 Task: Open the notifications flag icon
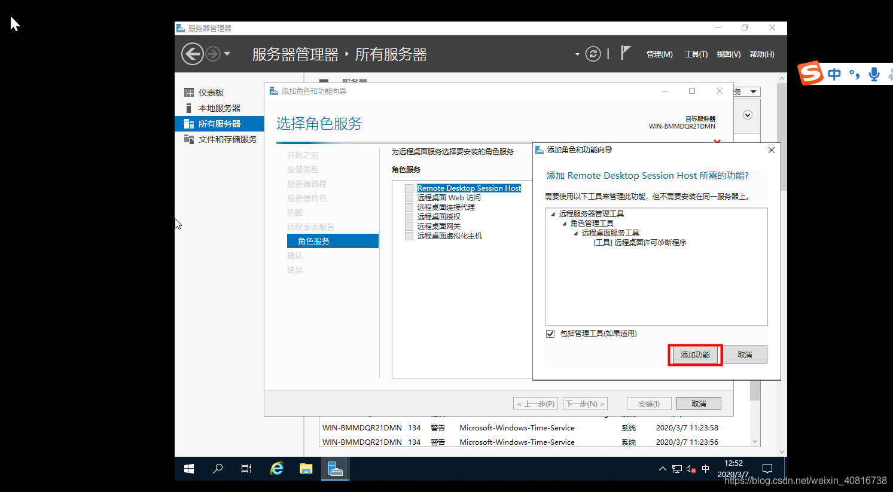[625, 53]
